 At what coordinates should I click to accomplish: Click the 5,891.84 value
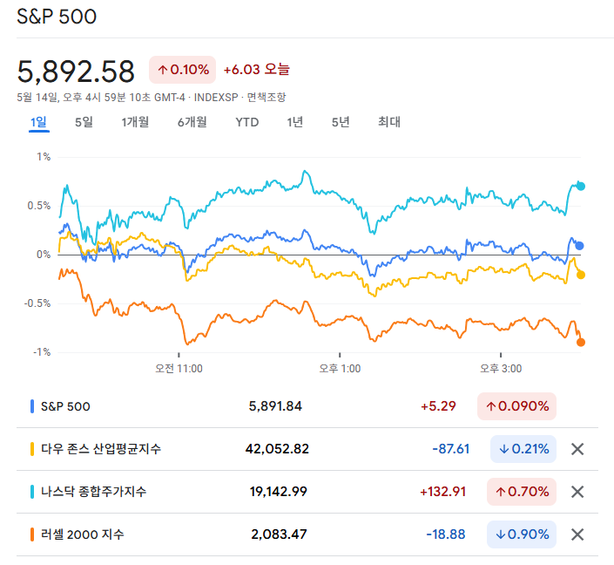(x=275, y=406)
